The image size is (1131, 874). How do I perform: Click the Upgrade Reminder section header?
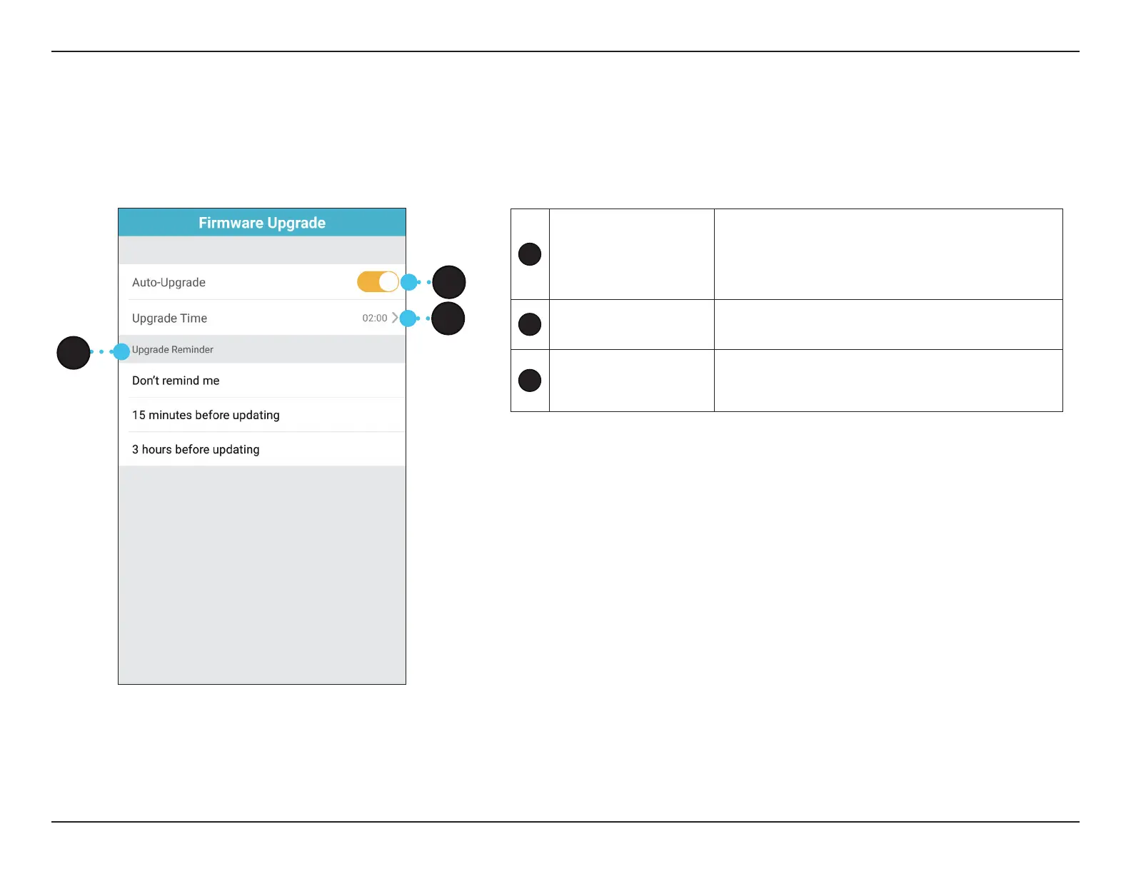pyautogui.click(x=173, y=350)
